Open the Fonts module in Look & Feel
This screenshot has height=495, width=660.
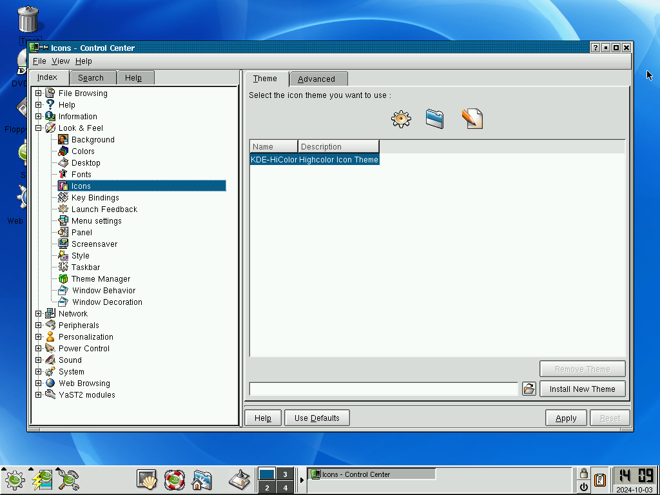[81, 174]
